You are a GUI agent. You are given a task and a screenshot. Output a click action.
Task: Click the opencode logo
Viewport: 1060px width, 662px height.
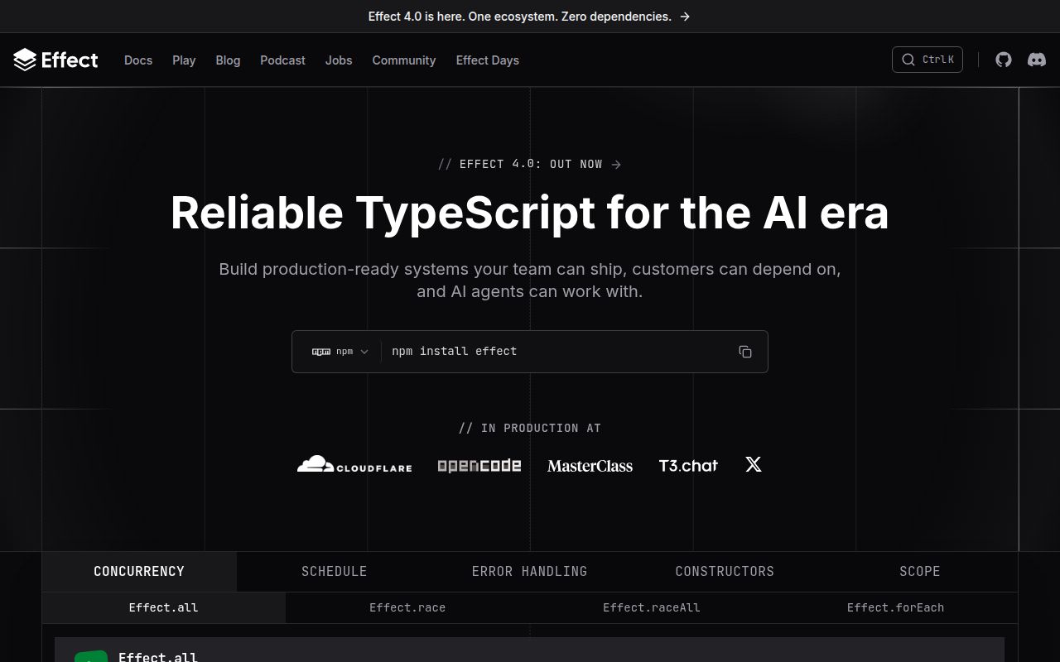(x=479, y=466)
